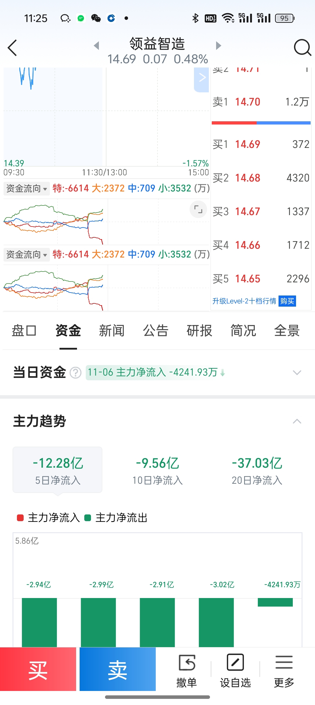The width and height of the screenshot is (315, 705).
Task: Tap the battery indicator showing 95
Action: 285,18
